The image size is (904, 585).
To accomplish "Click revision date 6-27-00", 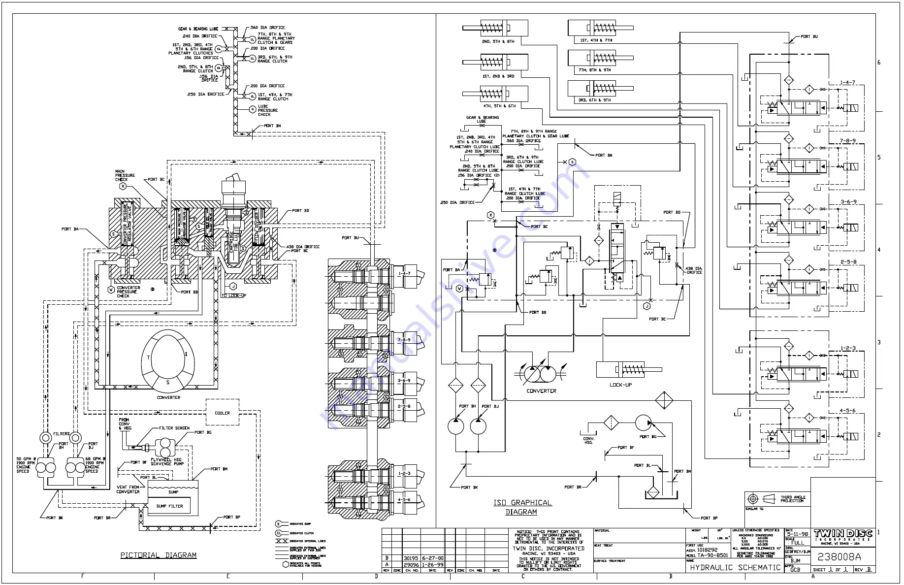I will click(432, 558).
